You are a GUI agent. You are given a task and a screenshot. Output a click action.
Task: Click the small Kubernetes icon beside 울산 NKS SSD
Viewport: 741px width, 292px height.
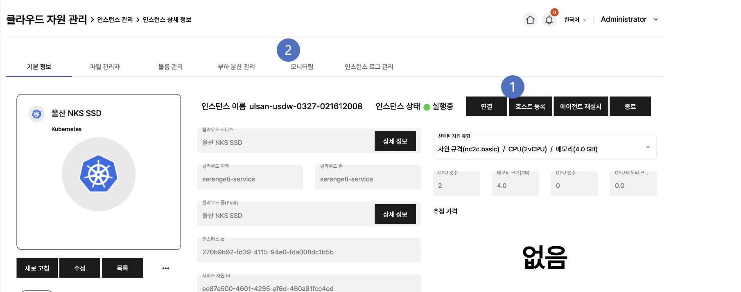(x=37, y=114)
